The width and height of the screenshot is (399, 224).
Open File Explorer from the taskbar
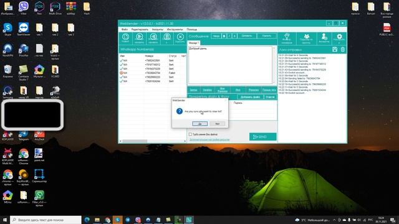point(97,220)
